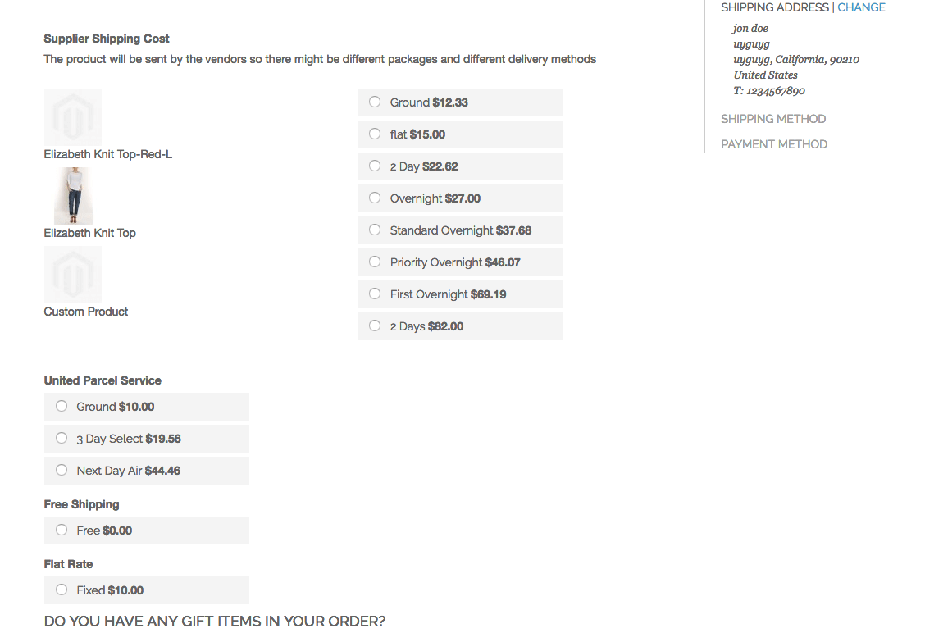This screenshot has height=633, width=925.
Task: Choose UPS 3 Day Select $19.56
Action: pyautogui.click(x=62, y=439)
